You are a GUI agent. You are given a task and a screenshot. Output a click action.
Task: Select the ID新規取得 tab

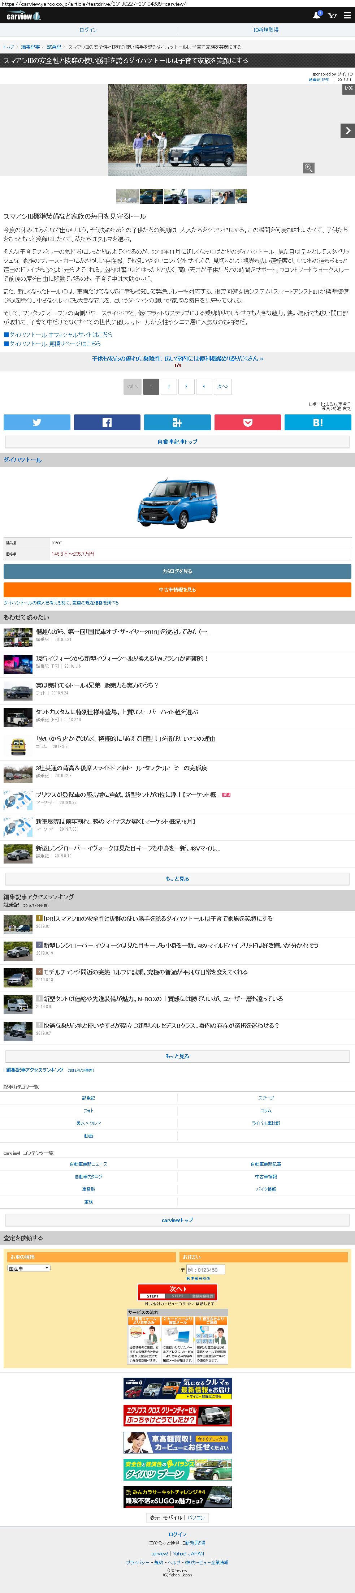(x=266, y=30)
